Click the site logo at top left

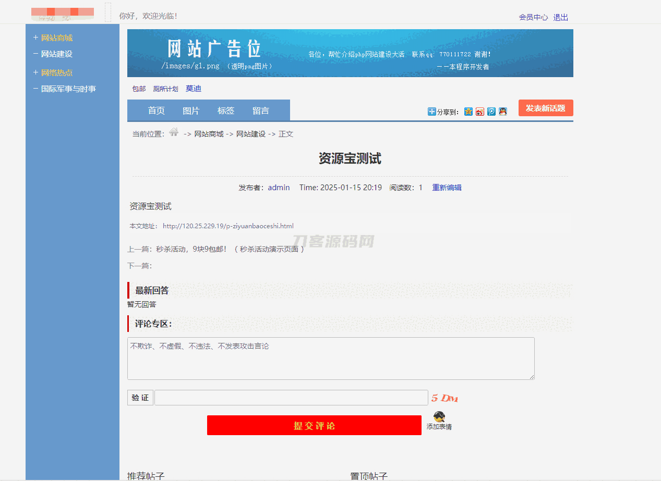pyautogui.click(x=63, y=14)
